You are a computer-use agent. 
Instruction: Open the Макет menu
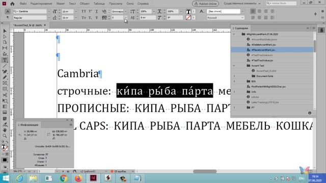[61, 4]
